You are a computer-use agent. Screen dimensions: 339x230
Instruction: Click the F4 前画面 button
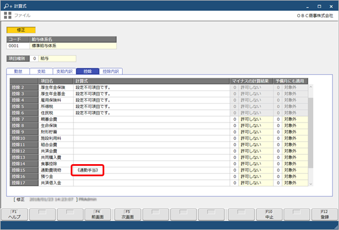click(x=98, y=214)
